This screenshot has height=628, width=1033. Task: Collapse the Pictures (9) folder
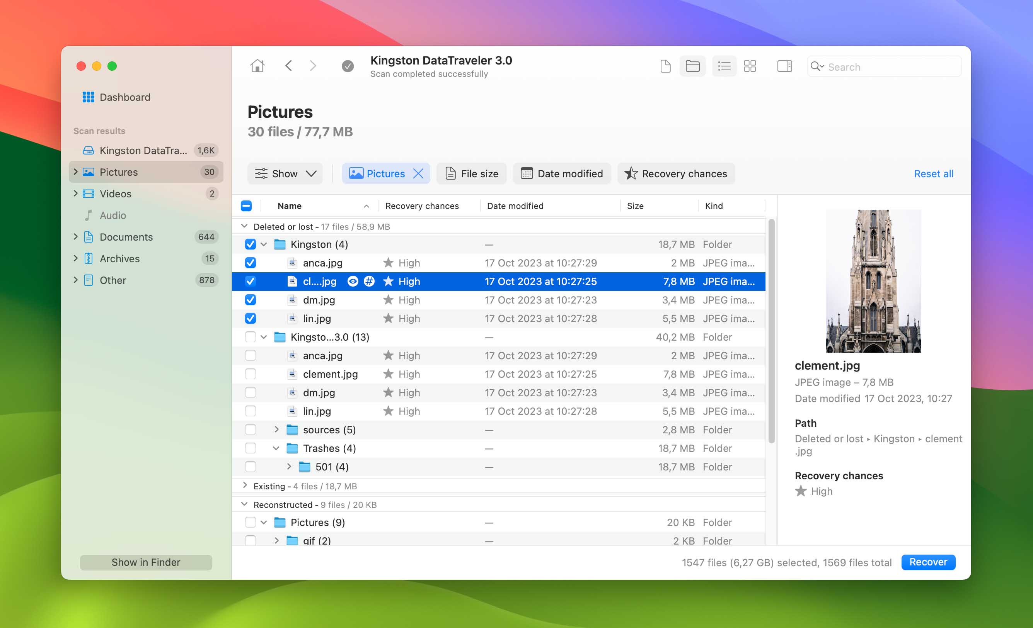tap(264, 523)
